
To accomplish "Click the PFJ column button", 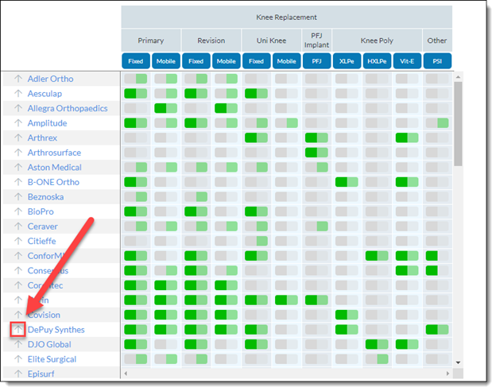I will [316, 61].
